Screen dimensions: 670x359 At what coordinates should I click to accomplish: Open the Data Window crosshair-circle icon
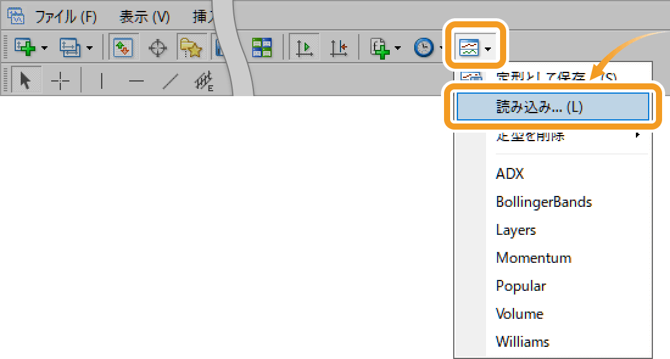click(158, 48)
